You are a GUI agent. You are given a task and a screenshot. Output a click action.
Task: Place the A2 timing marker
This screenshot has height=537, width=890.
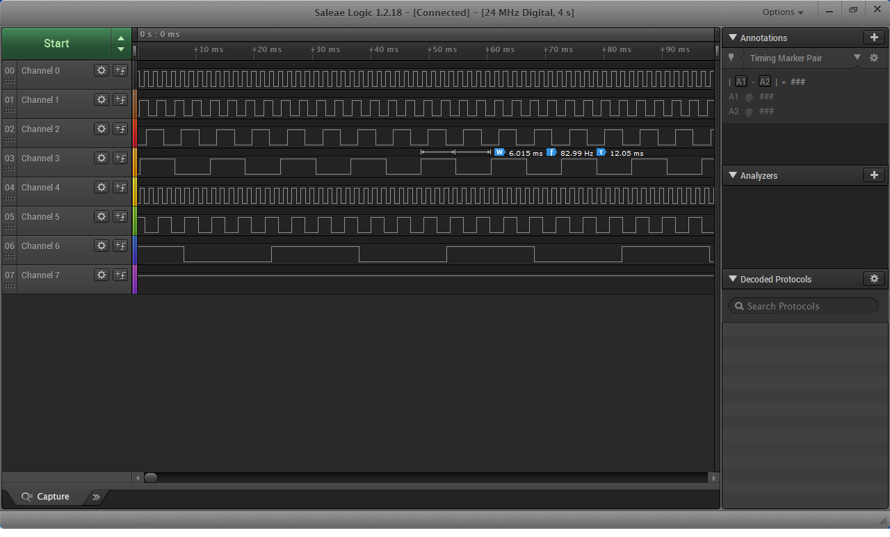click(765, 81)
